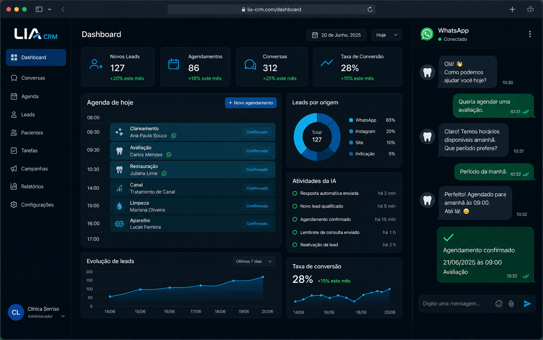Image resolution: width=543 pixels, height=340 pixels.
Task: Click the LIA CRM logo
Action: coord(36,34)
